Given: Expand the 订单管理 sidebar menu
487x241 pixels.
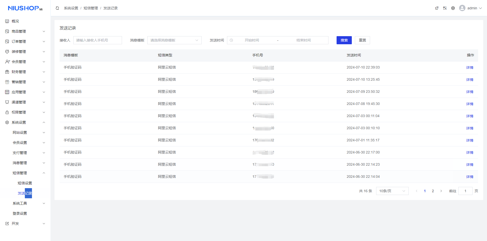Looking at the screenshot, I should 25,41.
